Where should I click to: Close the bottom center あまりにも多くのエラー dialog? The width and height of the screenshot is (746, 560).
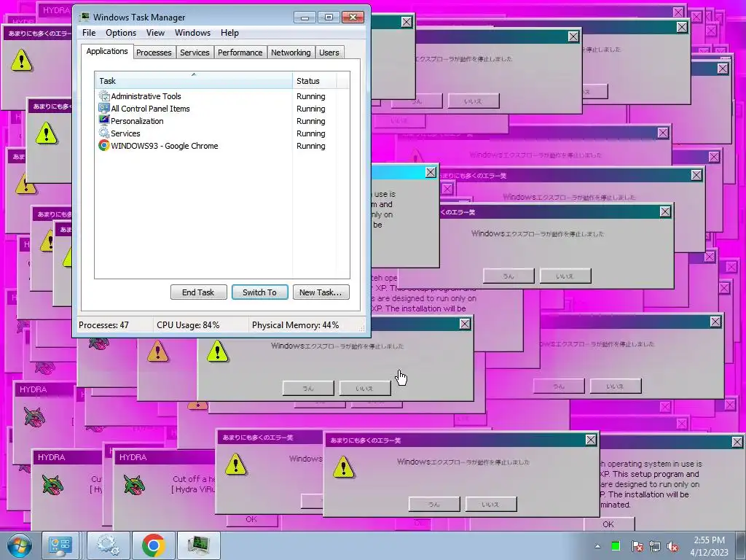(x=590, y=440)
